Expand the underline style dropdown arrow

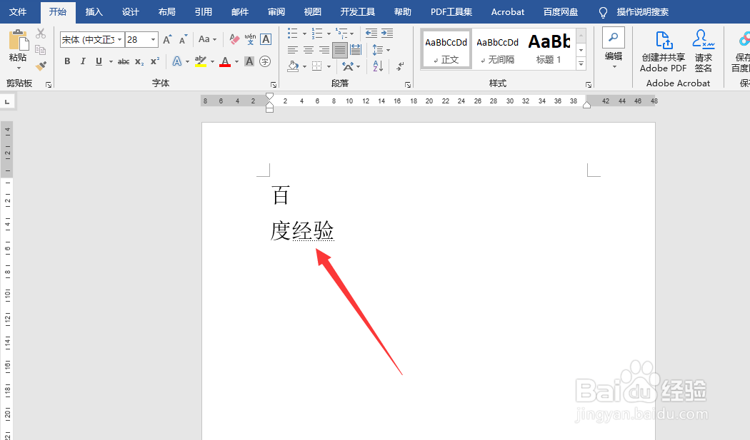(111, 61)
